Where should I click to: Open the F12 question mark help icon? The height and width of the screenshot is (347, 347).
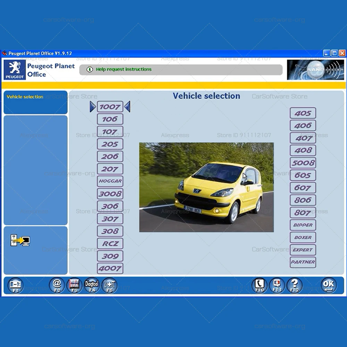295,286
